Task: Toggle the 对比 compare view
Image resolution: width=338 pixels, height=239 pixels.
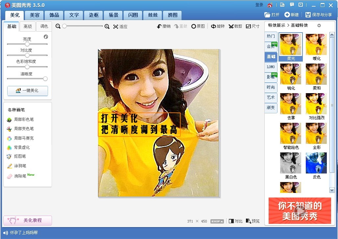Action: [x=236, y=221]
